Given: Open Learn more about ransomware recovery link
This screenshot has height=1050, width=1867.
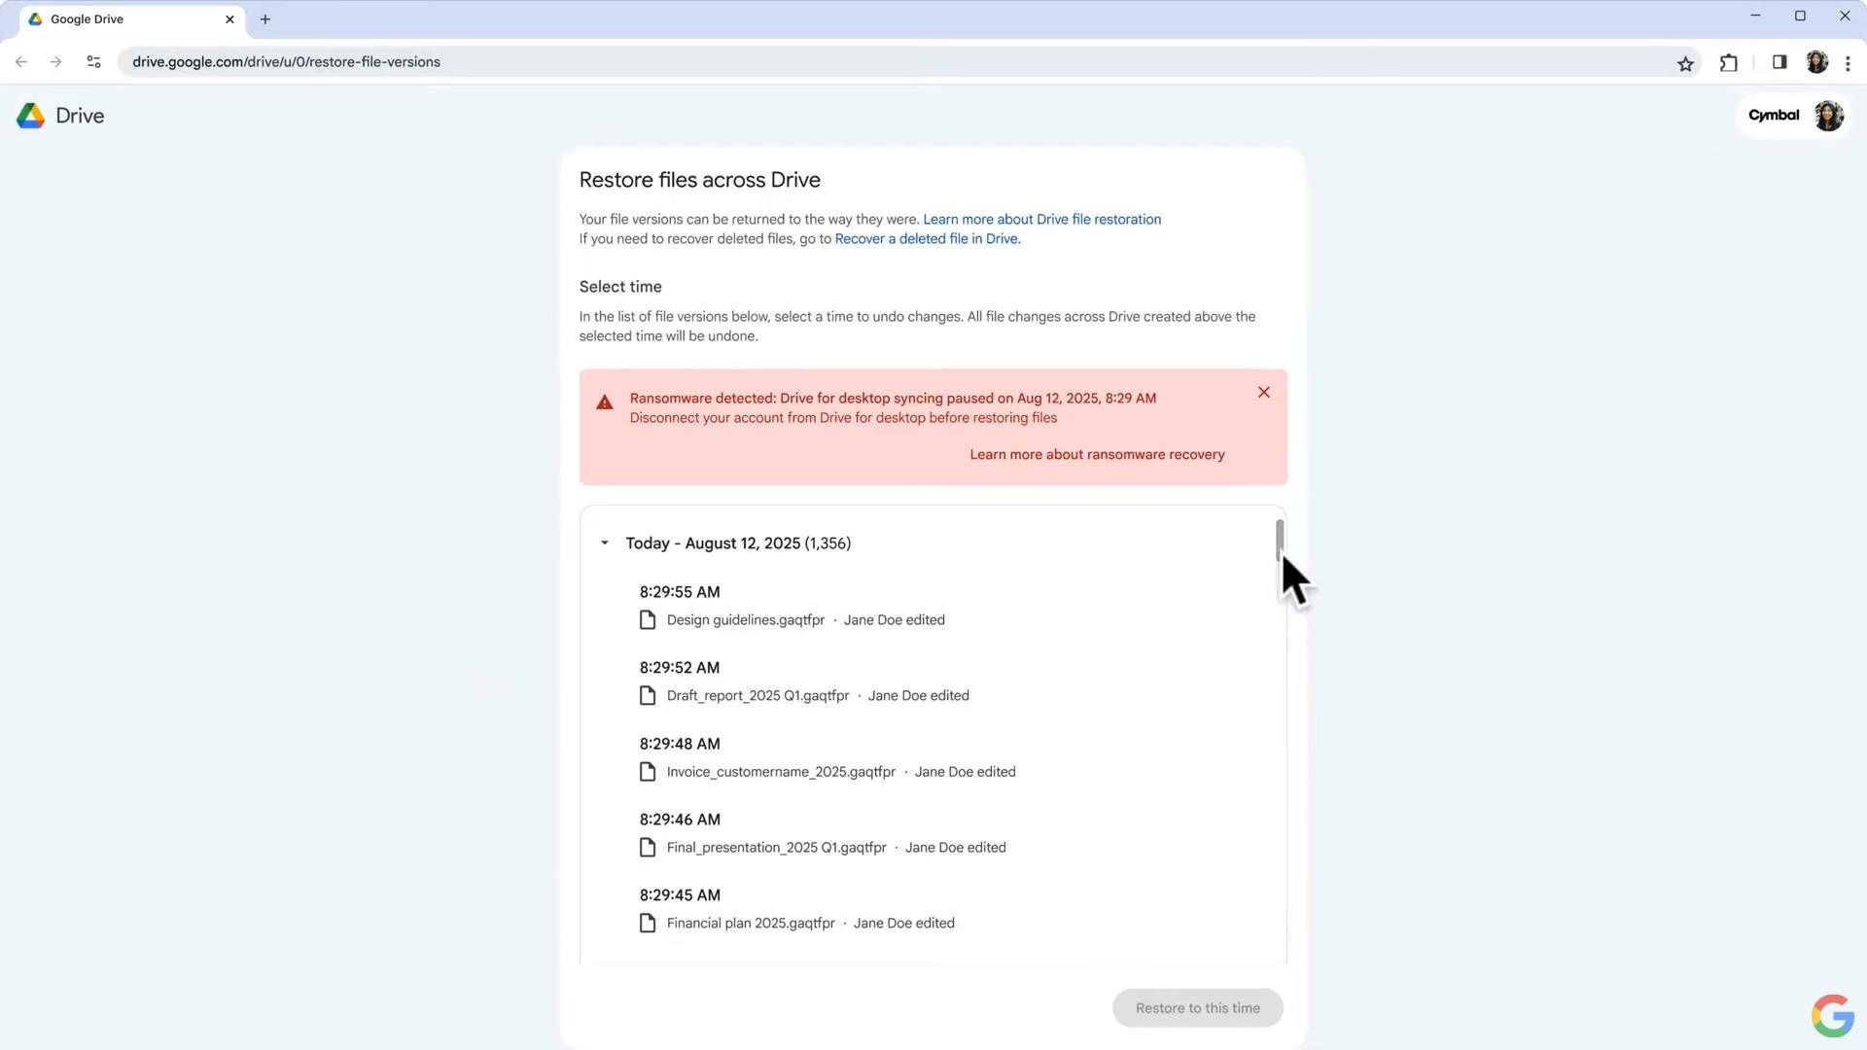Looking at the screenshot, I should (x=1097, y=455).
